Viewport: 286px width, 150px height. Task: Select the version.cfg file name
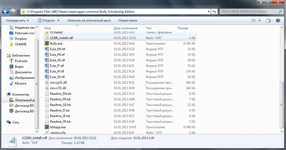pos(58,132)
